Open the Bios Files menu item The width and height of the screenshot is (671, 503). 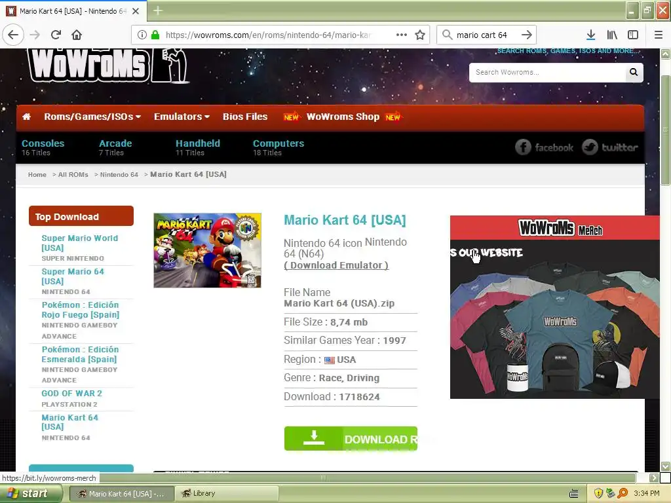pyautogui.click(x=245, y=117)
